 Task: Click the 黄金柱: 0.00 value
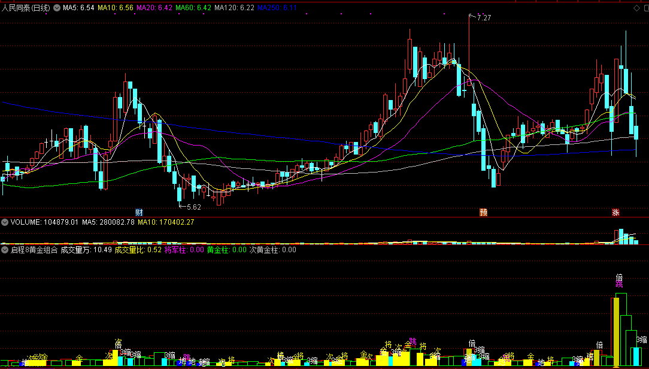[x=227, y=250]
